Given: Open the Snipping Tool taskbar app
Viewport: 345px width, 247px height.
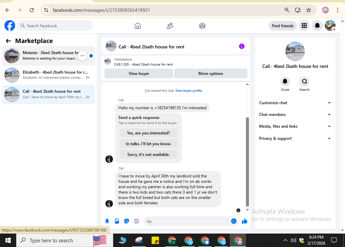Looking at the screenshot, I should [x=139, y=240].
